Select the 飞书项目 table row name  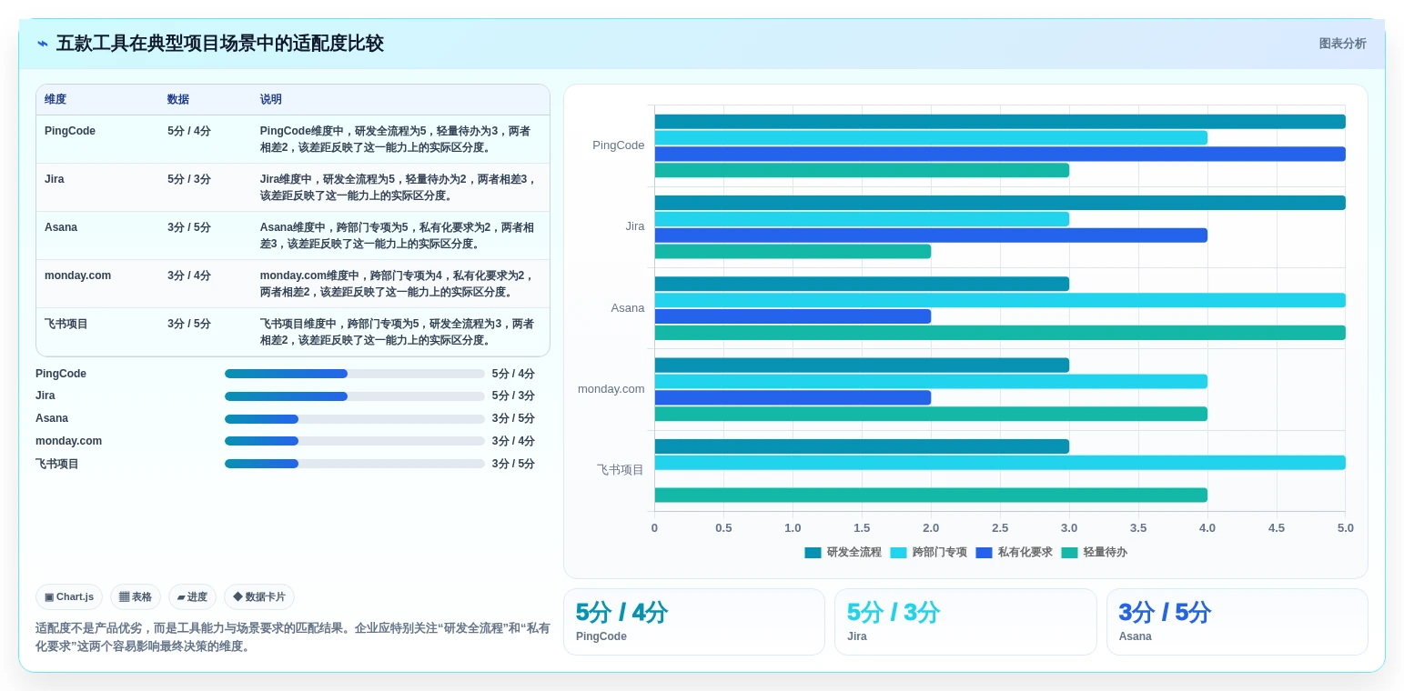(x=66, y=324)
